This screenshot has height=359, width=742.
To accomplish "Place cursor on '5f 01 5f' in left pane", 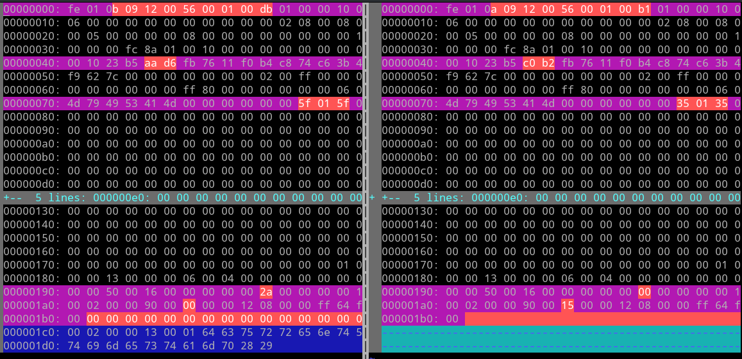I will point(324,103).
